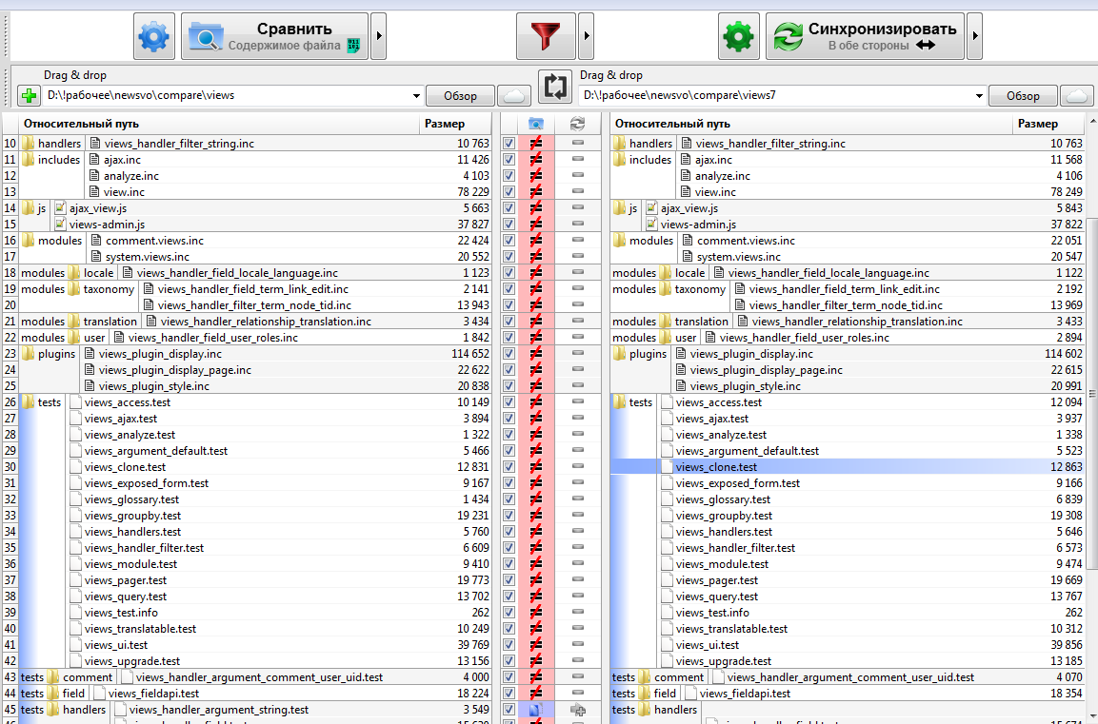Image resolution: width=1098 pixels, height=724 pixels.
Task: Sort right by Относительный путь header
Action: pos(811,124)
